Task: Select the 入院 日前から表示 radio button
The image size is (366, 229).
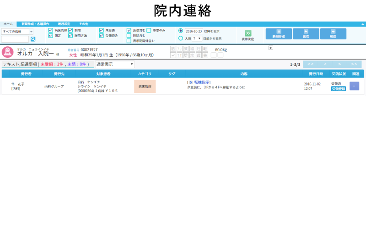Action: tap(181, 38)
